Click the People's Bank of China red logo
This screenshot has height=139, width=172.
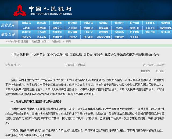tap(20, 10)
